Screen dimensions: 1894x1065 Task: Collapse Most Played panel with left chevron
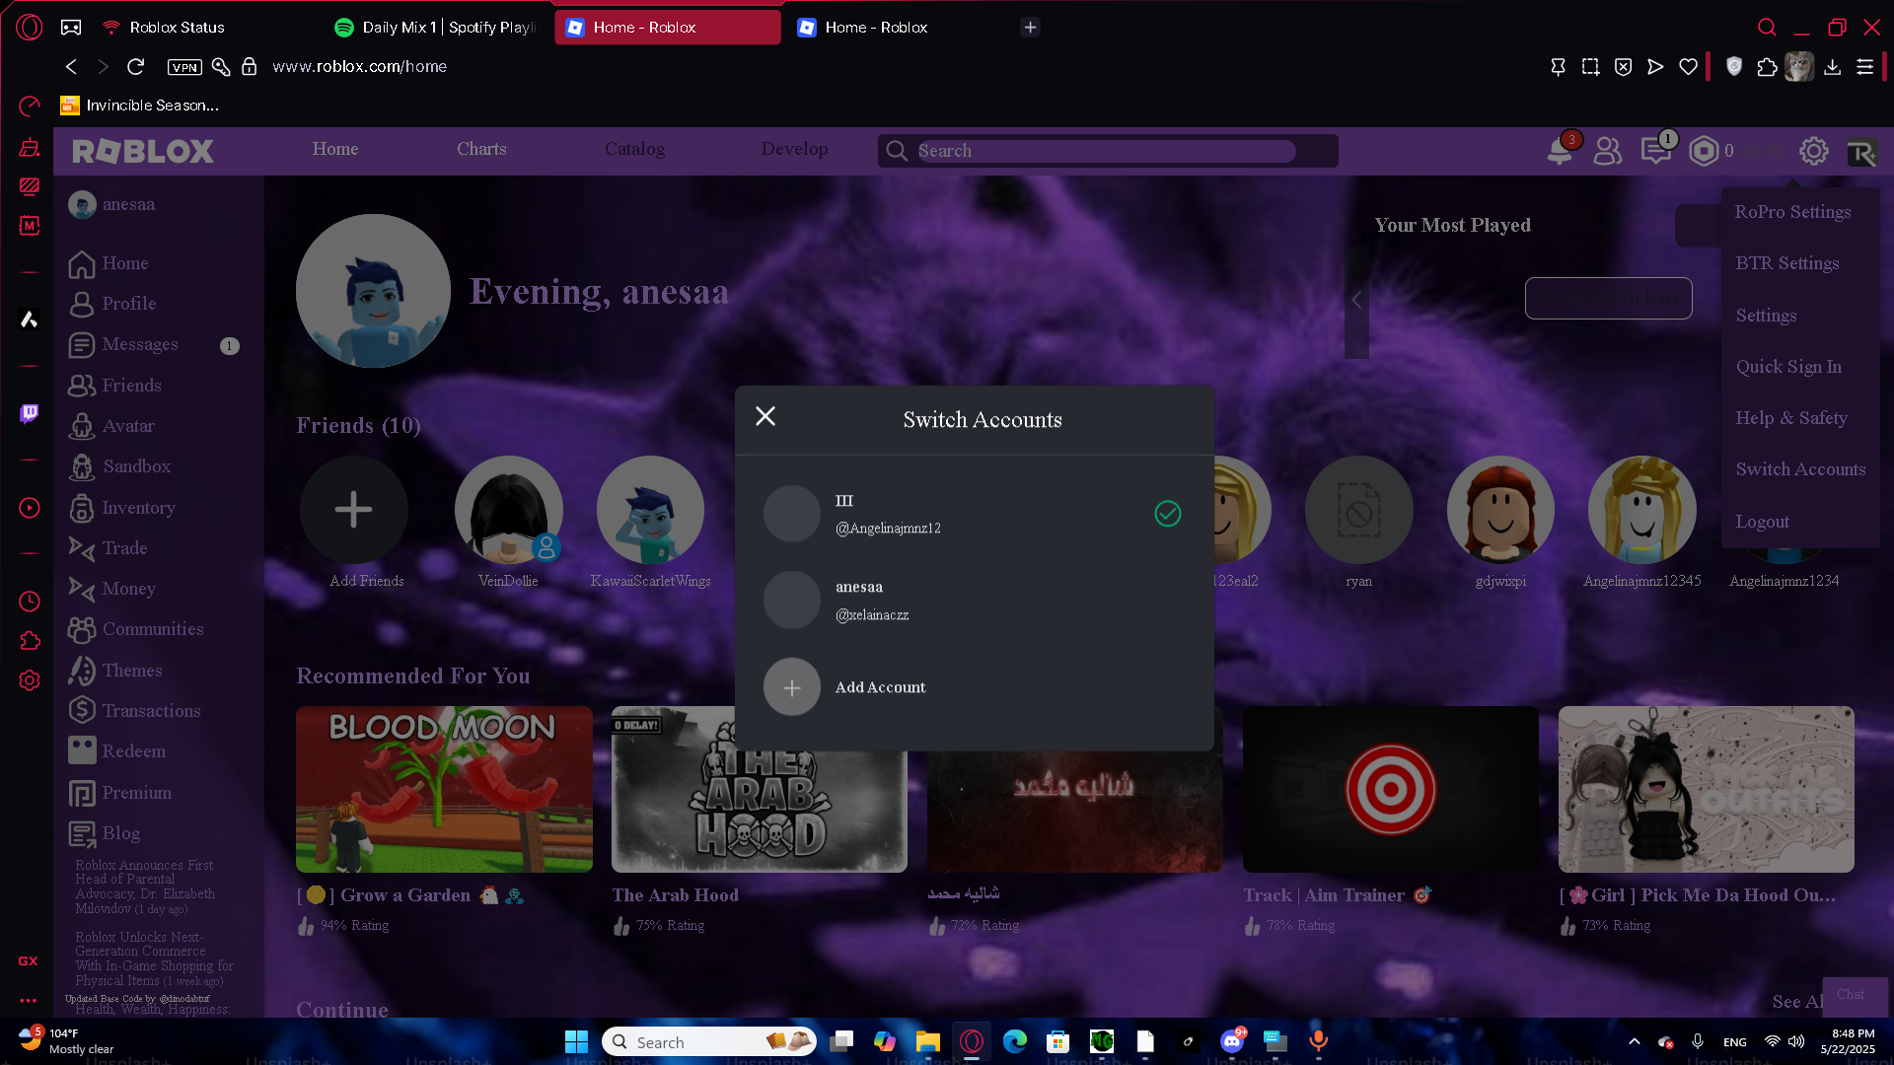pos(1356,300)
